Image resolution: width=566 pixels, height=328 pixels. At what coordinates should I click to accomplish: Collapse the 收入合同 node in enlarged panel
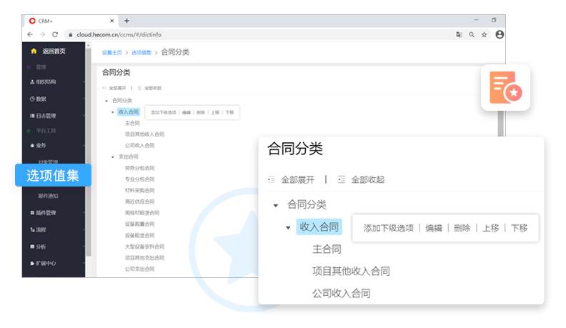point(288,228)
